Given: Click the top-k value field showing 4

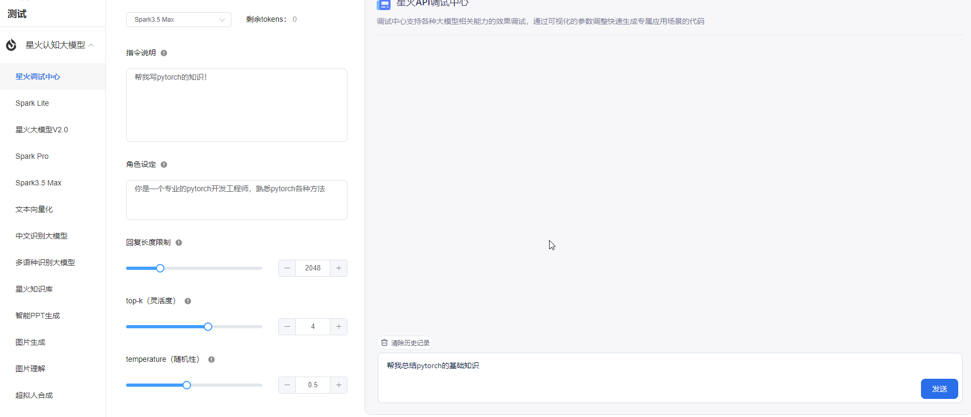Looking at the screenshot, I should pos(313,327).
